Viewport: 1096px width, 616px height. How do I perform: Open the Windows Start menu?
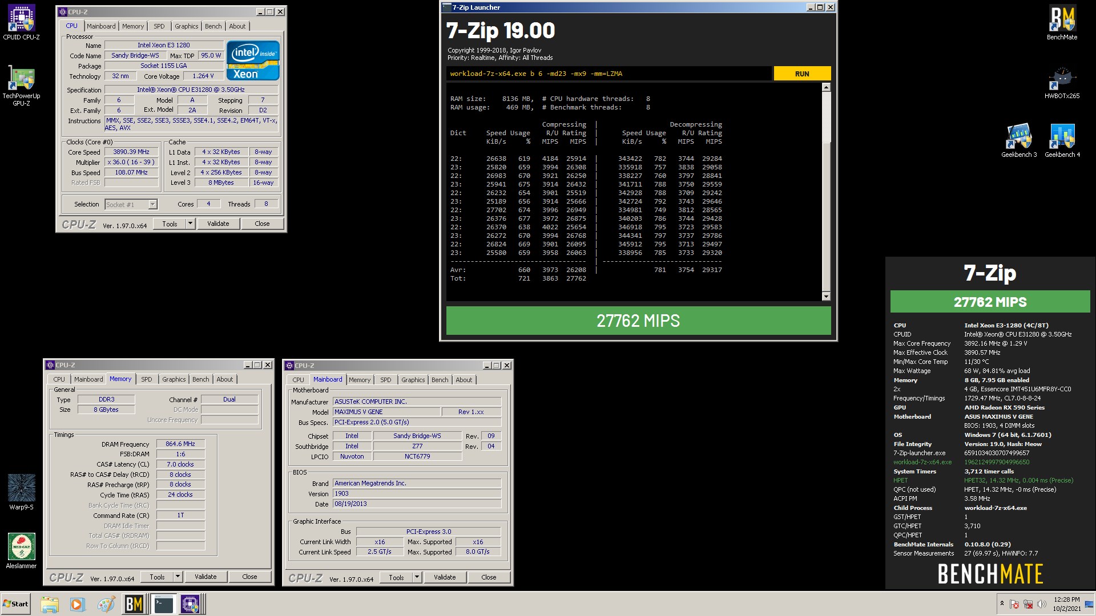tap(15, 604)
